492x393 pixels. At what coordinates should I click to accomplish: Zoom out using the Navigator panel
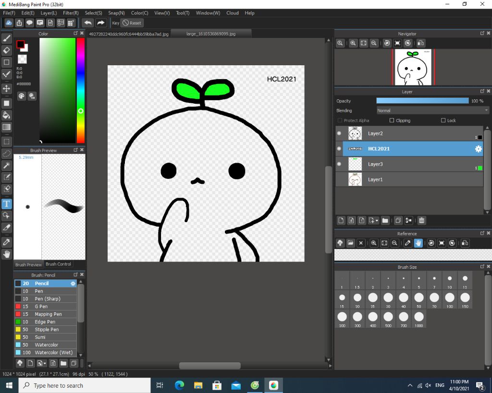coord(374,43)
